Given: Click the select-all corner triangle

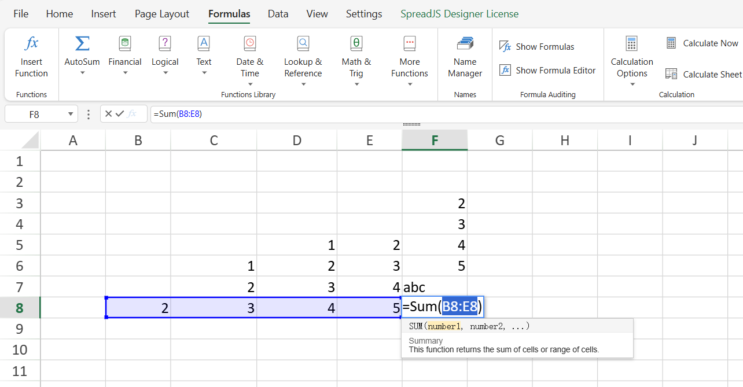Looking at the screenshot, I should pyautogui.click(x=31, y=140).
